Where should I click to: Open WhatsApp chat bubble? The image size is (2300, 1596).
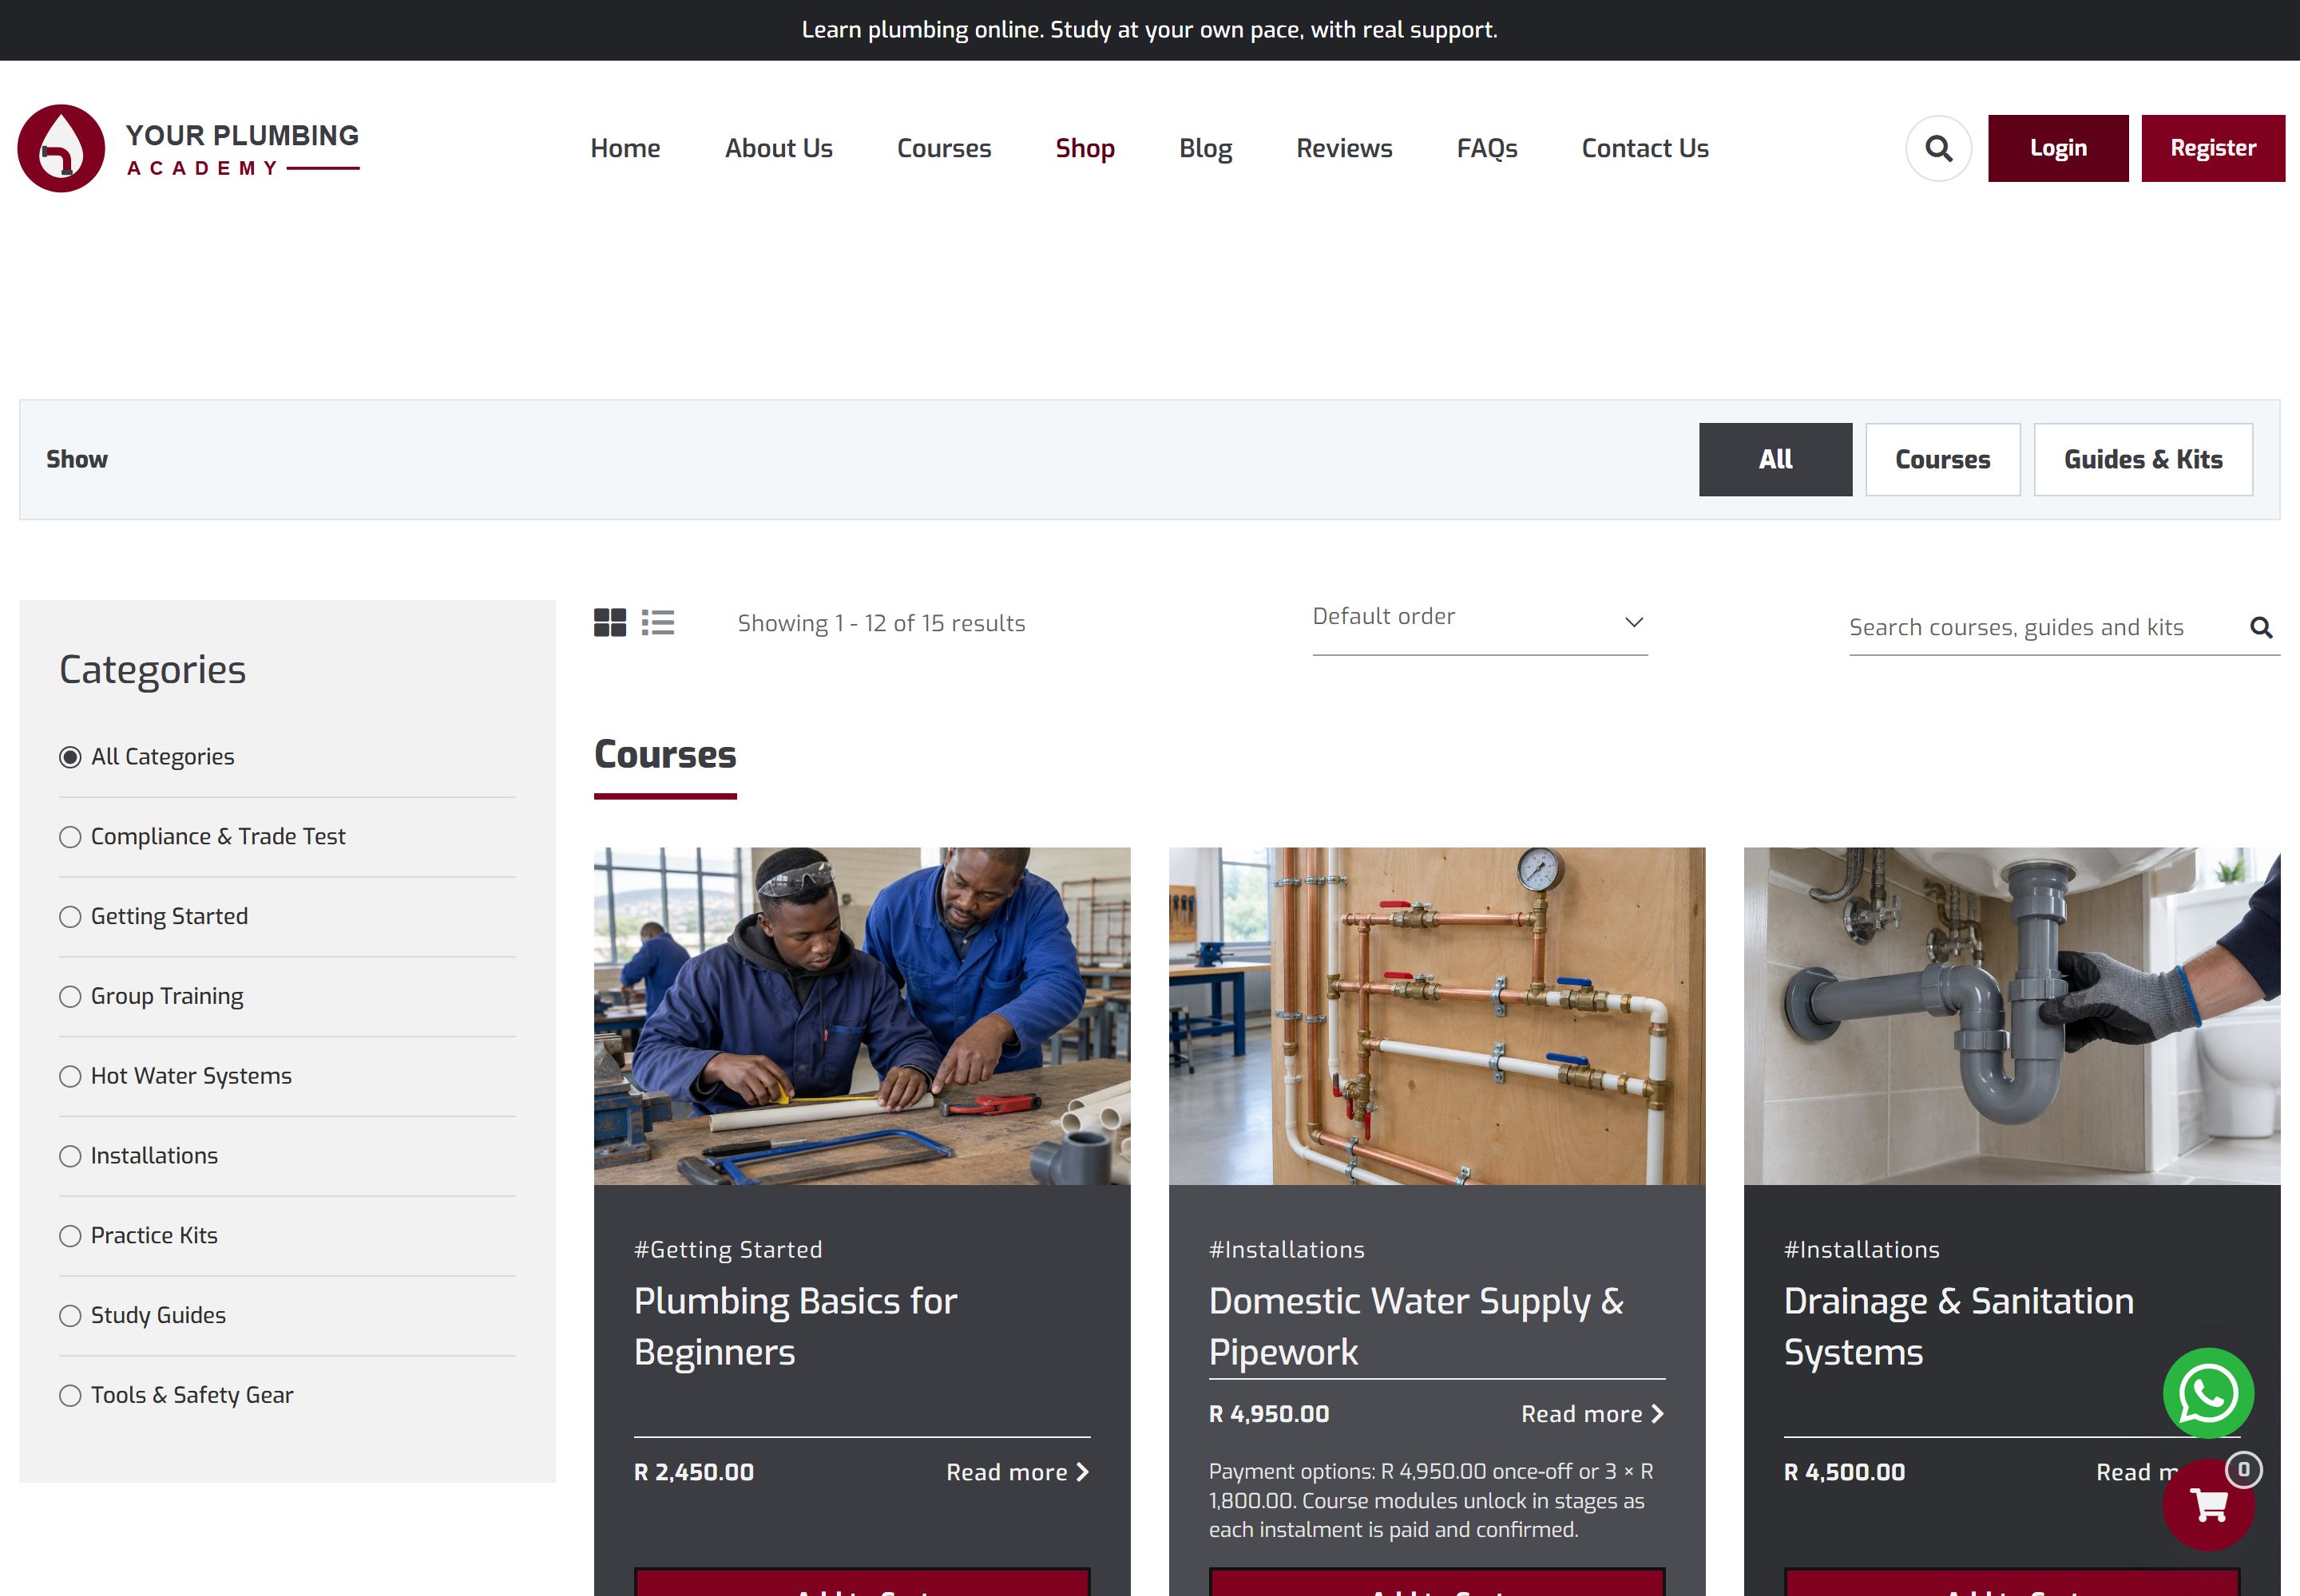pyautogui.click(x=2208, y=1393)
